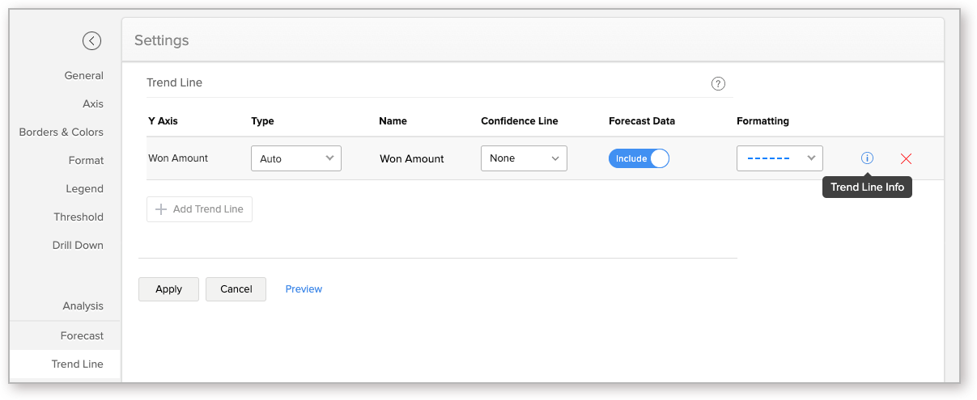This screenshot has width=977, height=400.
Task: Open the Confidence Line None dropdown
Action: click(524, 158)
